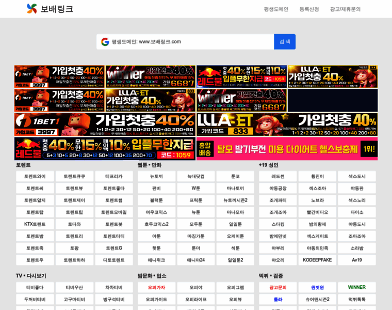The image size is (392, 310).
Task: Open the 일일툰2 link
Action: coord(235,260)
